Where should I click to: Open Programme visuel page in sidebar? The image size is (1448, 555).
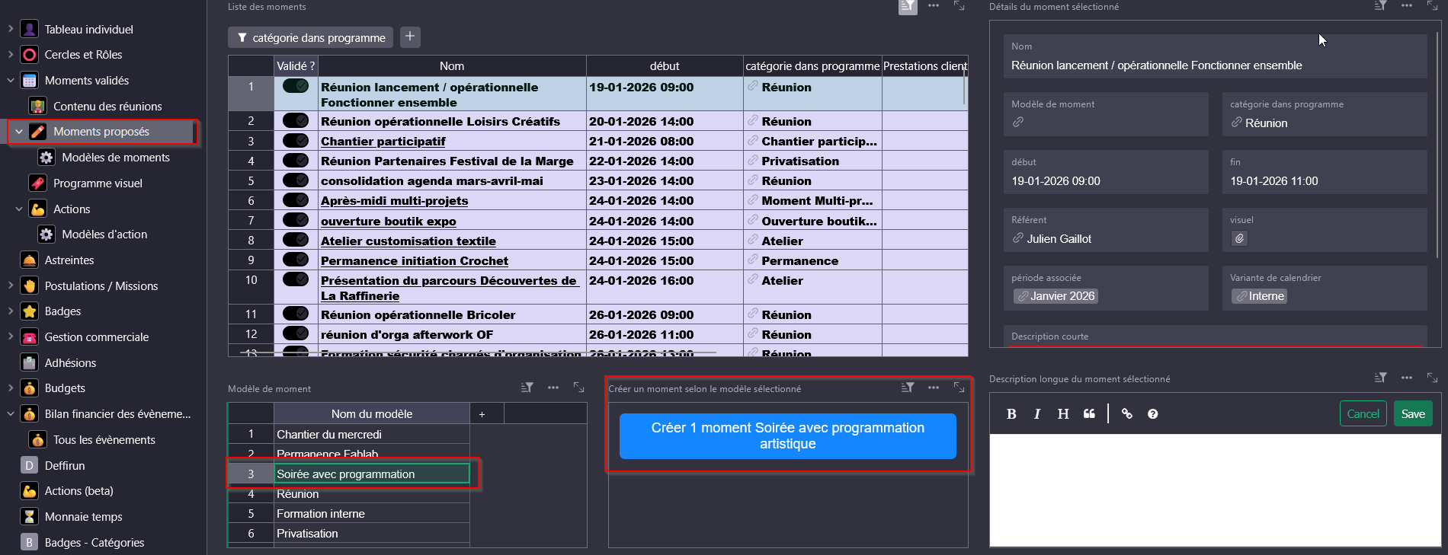pos(98,183)
